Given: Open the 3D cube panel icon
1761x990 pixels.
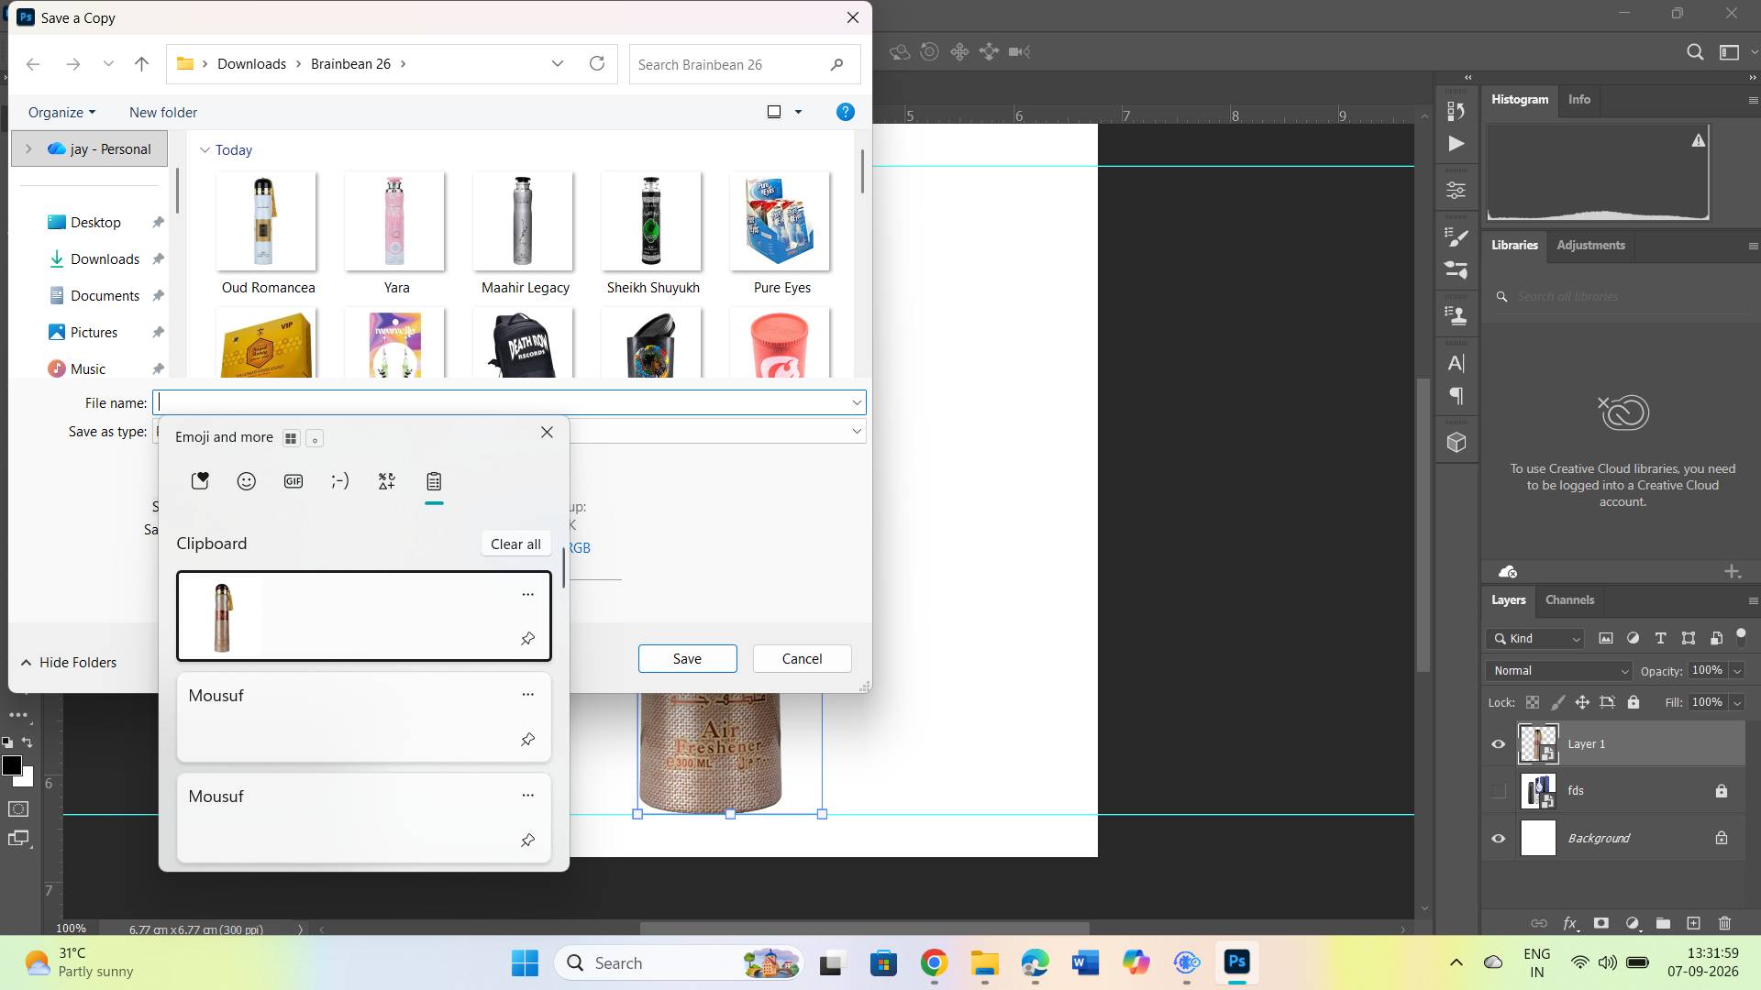Looking at the screenshot, I should [1456, 443].
